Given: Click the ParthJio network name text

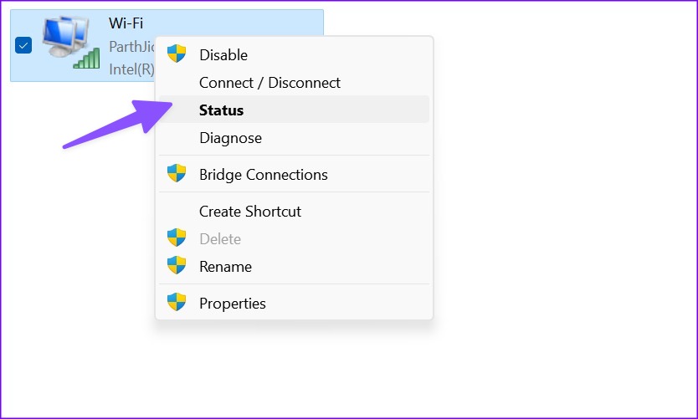Looking at the screenshot, I should point(131,46).
